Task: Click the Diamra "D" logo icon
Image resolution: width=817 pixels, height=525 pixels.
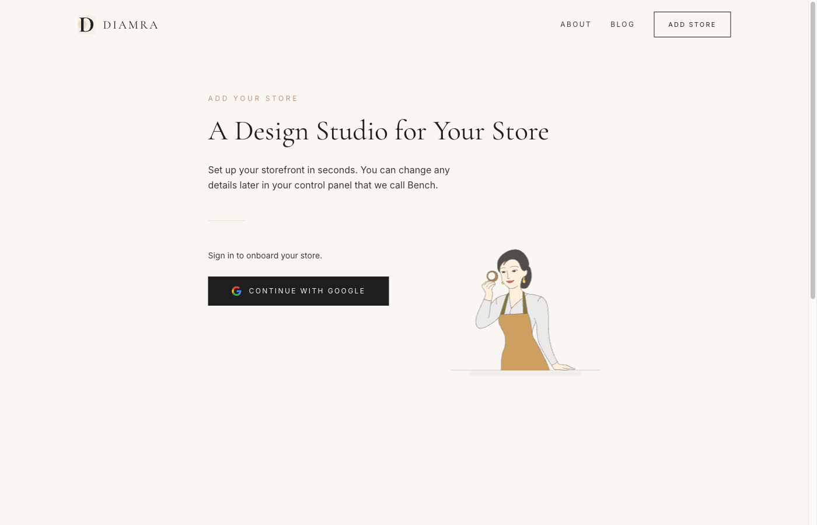Action: pos(86,24)
